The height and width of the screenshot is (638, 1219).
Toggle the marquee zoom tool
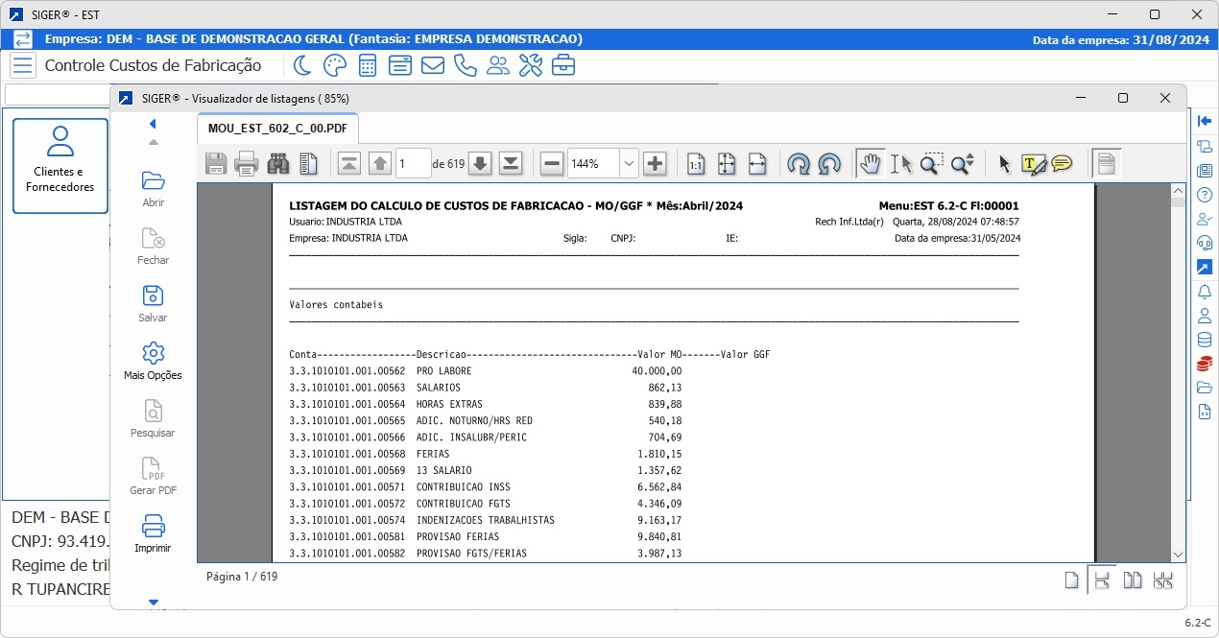(x=930, y=163)
